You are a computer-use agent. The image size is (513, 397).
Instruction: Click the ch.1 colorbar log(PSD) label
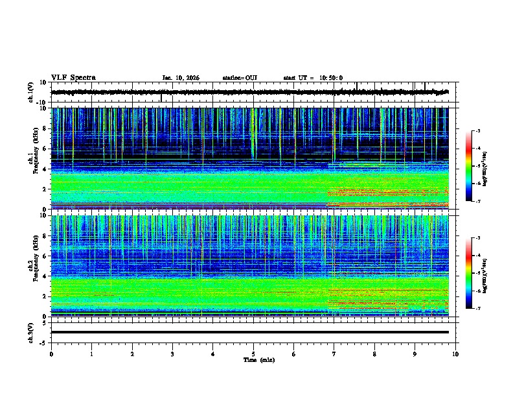[485, 169]
